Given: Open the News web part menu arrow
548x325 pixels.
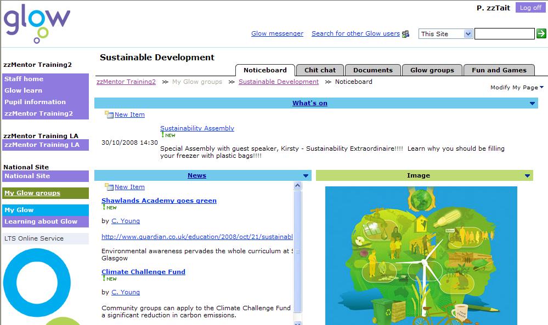Looking at the screenshot, I should pos(306,175).
